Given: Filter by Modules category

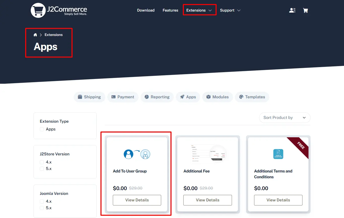Looking at the screenshot, I should coord(217,97).
